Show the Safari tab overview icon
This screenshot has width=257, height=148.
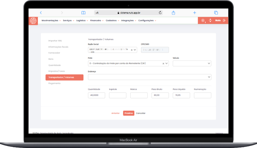pos(216,13)
